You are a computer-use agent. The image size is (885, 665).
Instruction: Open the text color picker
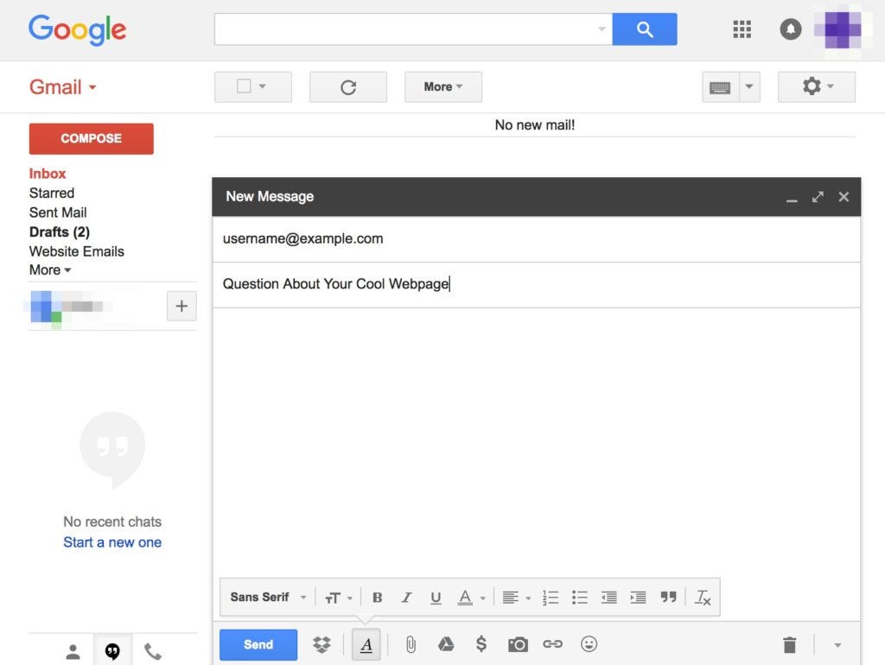click(471, 598)
